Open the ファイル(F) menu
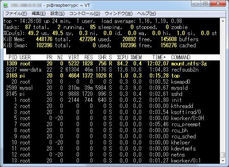The image size is (229, 167). [16, 13]
